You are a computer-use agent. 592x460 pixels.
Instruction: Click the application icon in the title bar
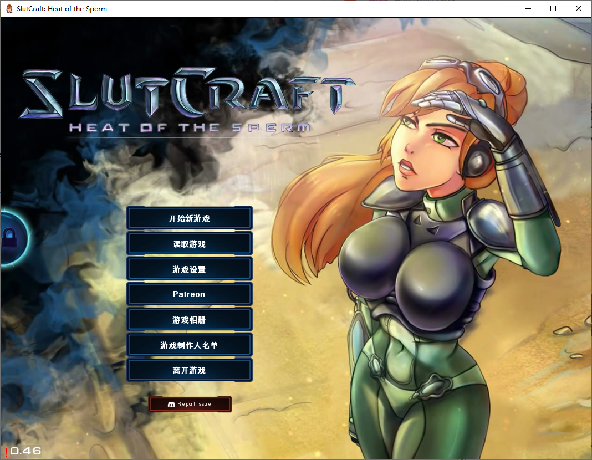point(9,8)
